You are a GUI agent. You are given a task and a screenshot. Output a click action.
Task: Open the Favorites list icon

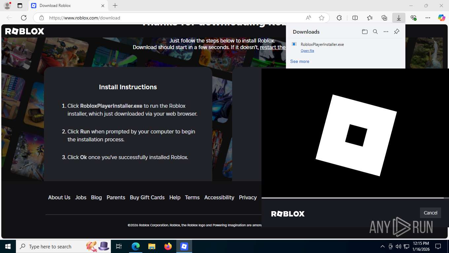(x=370, y=18)
